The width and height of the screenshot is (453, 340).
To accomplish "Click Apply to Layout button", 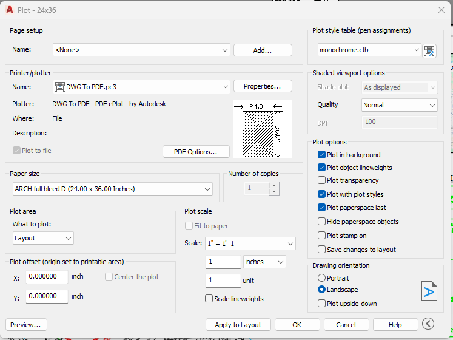I will [238, 325].
